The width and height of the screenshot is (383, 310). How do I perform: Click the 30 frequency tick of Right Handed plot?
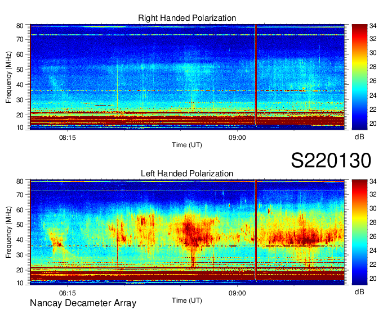point(20,100)
